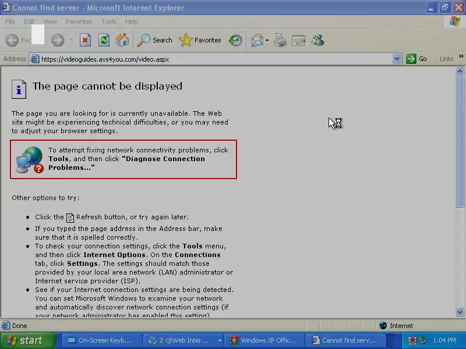Print the page with the printer icon

point(280,40)
